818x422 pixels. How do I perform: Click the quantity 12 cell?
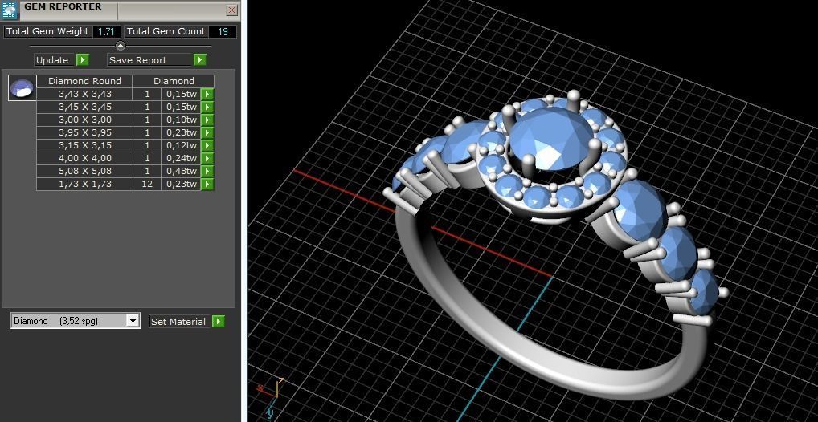click(147, 184)
